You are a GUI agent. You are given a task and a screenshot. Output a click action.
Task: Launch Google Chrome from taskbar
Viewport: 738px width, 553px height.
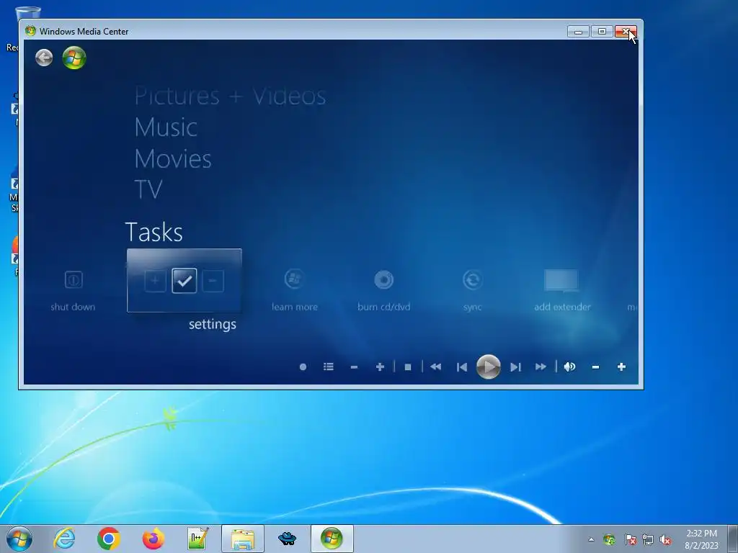click(109, 539)
